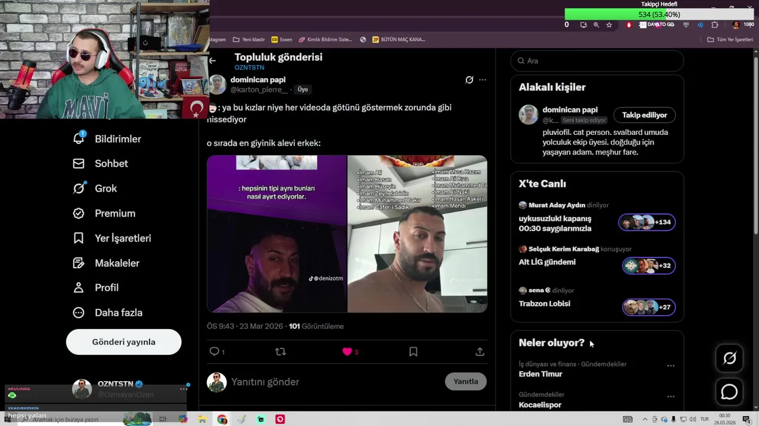Open OZNTSTN community link under the title
This screenshot has height=426, width=759.
249,67
